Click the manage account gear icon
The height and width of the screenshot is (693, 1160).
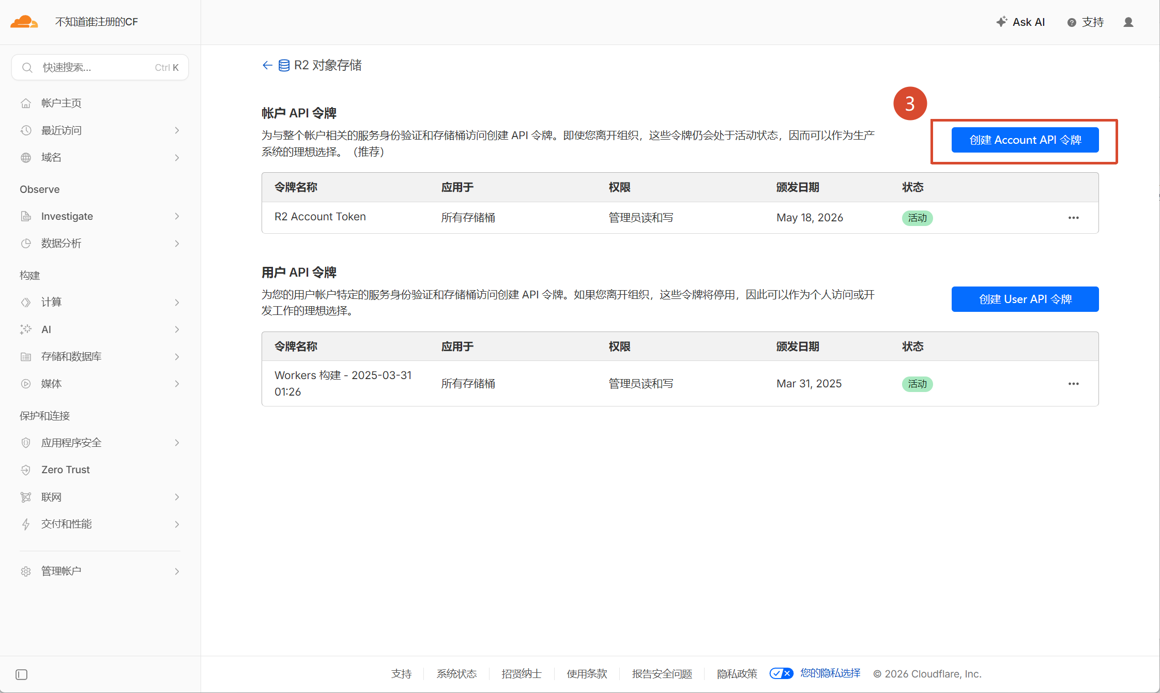point(26,571)
